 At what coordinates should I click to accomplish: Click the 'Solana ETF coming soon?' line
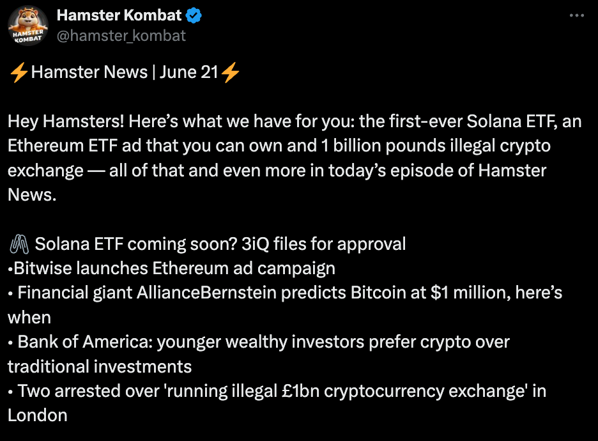tap(136, 244)
